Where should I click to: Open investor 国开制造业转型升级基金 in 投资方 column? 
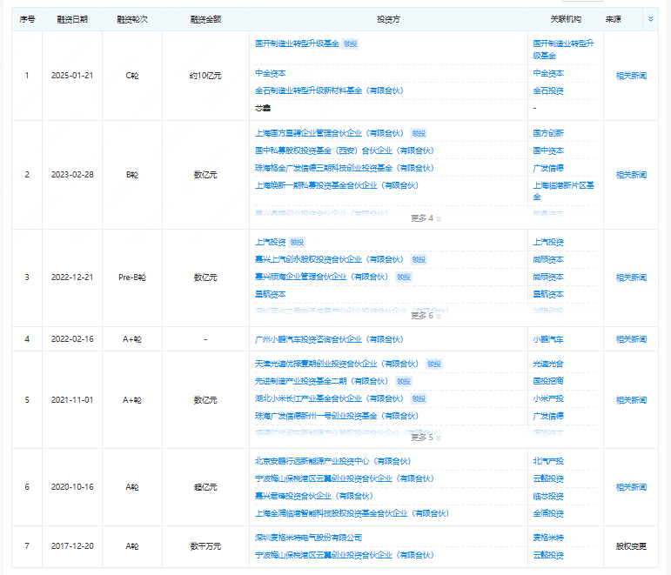click(x=297, y=43)
